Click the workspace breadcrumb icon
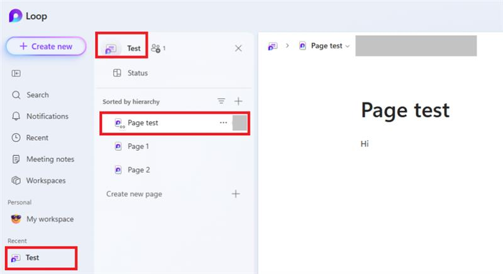 pos(273,46)
